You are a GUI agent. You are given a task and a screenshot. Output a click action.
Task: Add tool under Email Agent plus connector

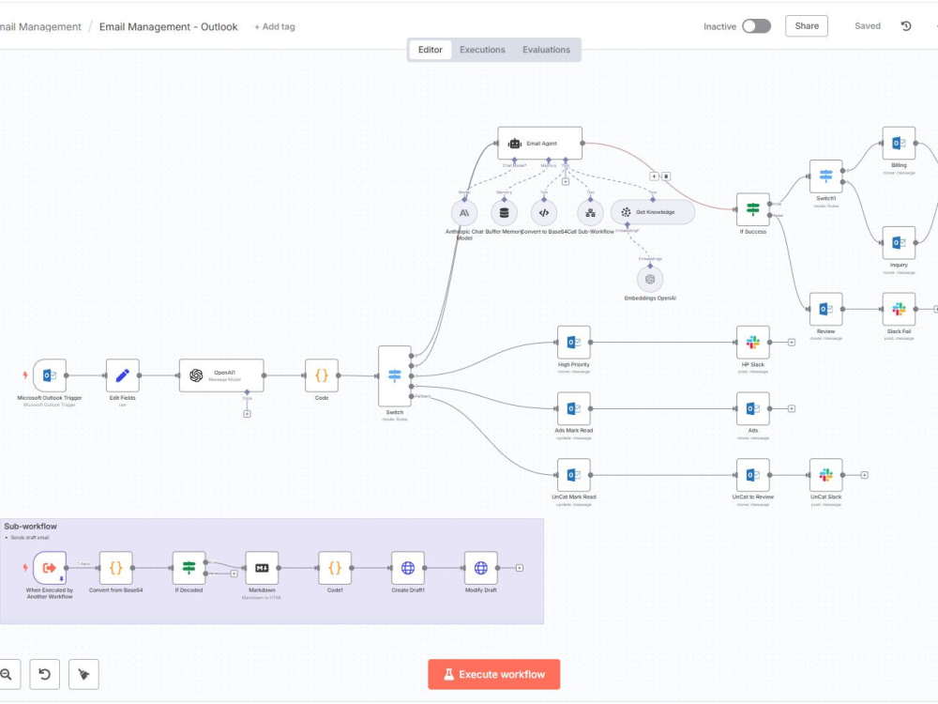(566, 181)
